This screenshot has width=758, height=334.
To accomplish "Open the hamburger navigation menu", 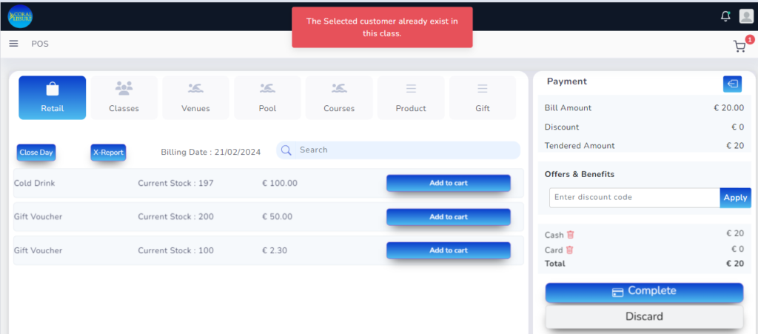I will [13, 44].
